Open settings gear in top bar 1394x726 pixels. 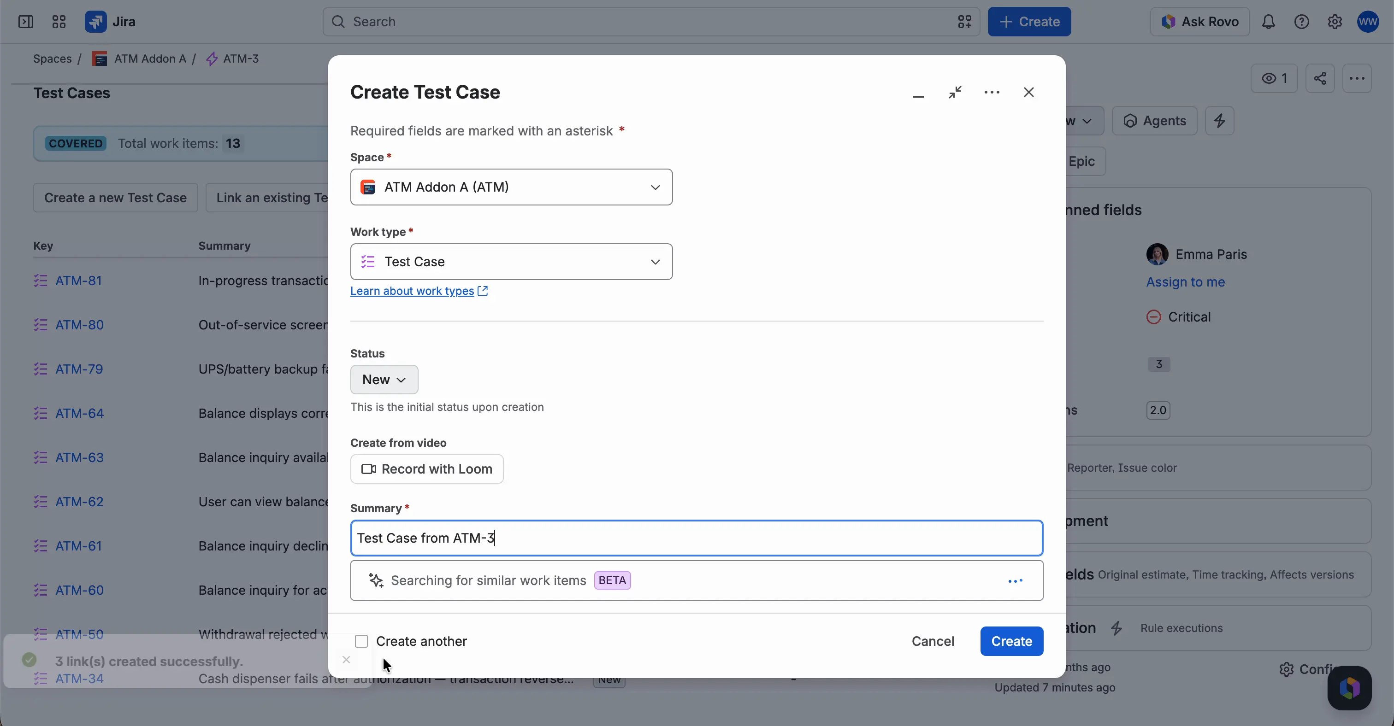tap(1335, 22)
